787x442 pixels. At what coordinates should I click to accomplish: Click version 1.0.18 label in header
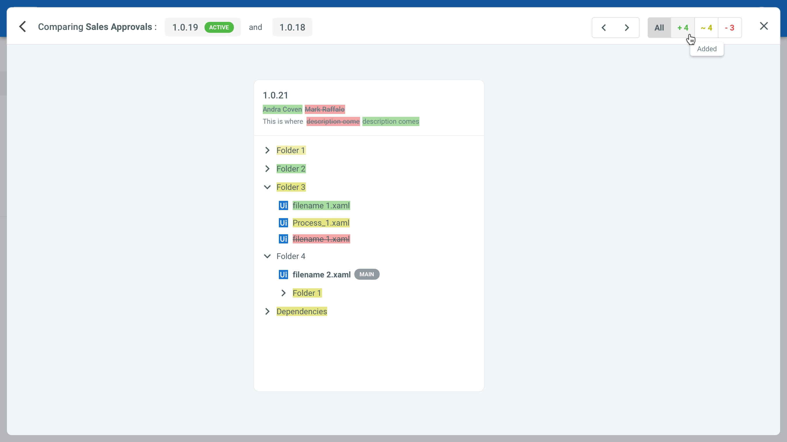point(292,27)
